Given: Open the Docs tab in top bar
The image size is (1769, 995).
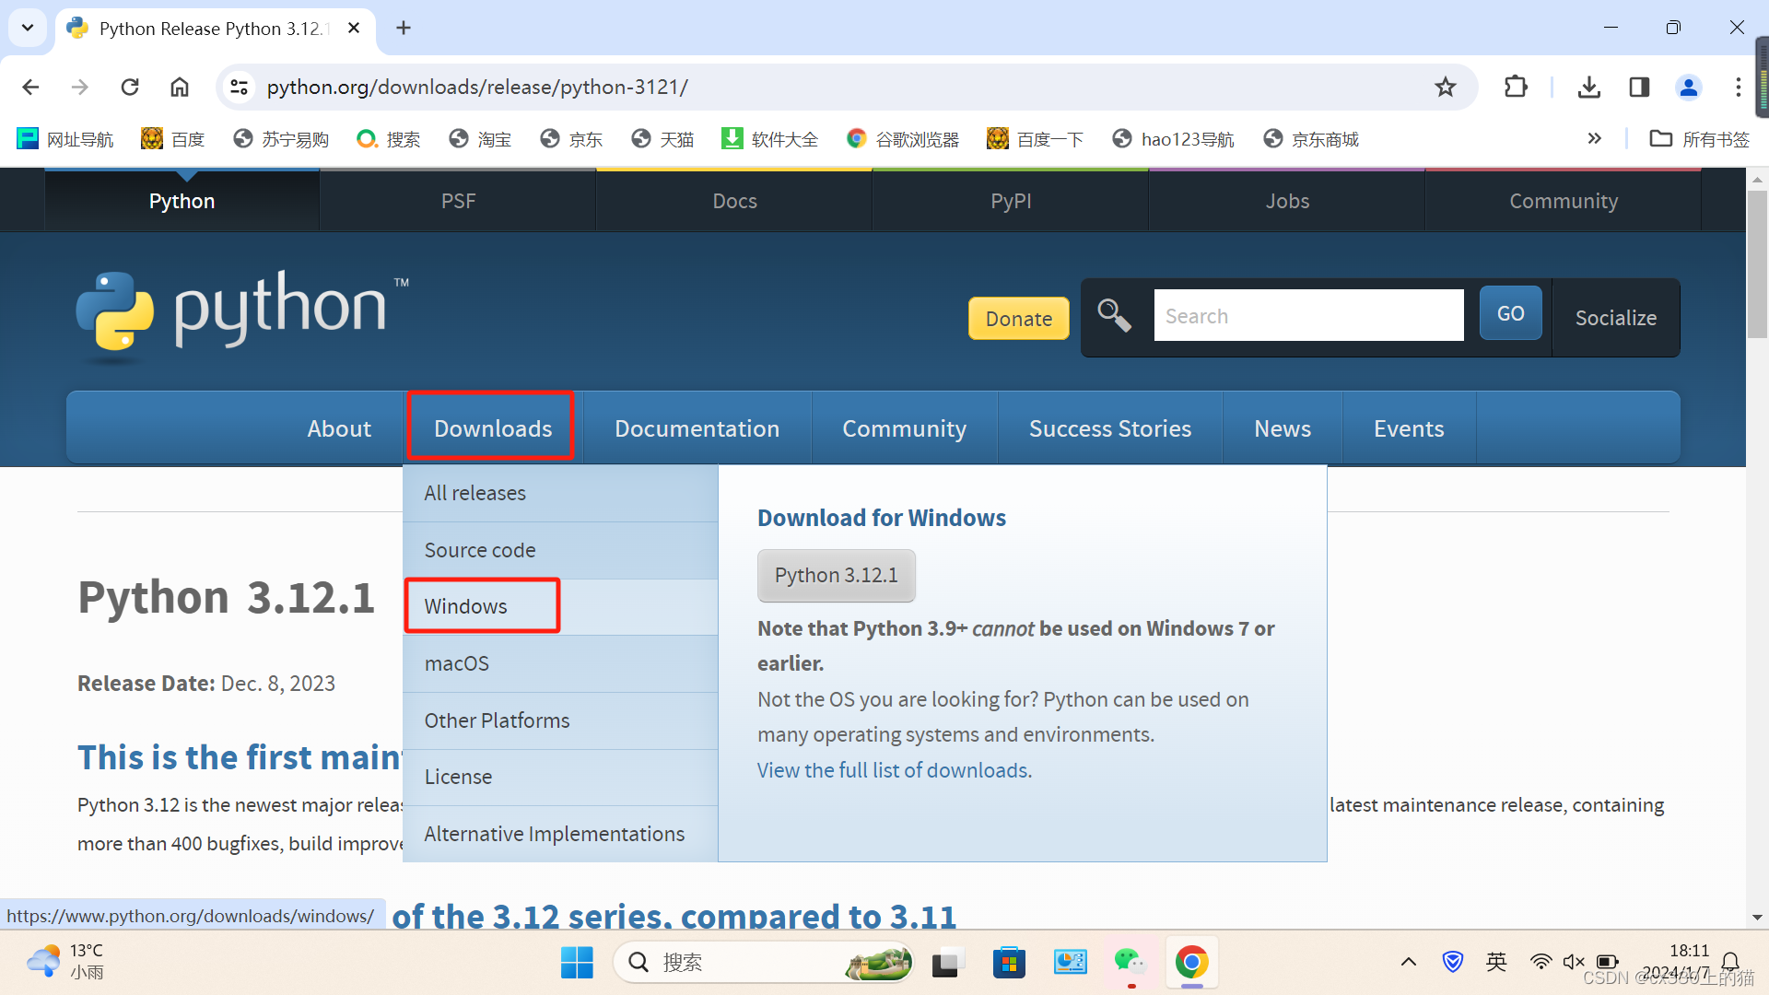Looking at the screenshot, I should pos(734,201).
